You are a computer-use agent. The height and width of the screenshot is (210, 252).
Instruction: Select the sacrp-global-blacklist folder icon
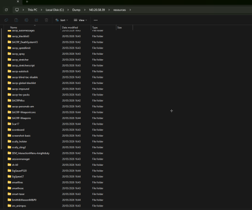(10, 83)
